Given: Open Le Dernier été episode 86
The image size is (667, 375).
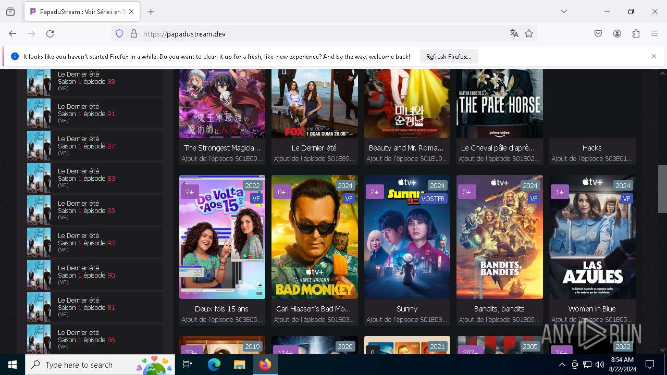Looking at the screenshot, I should [x=95, y=339].
